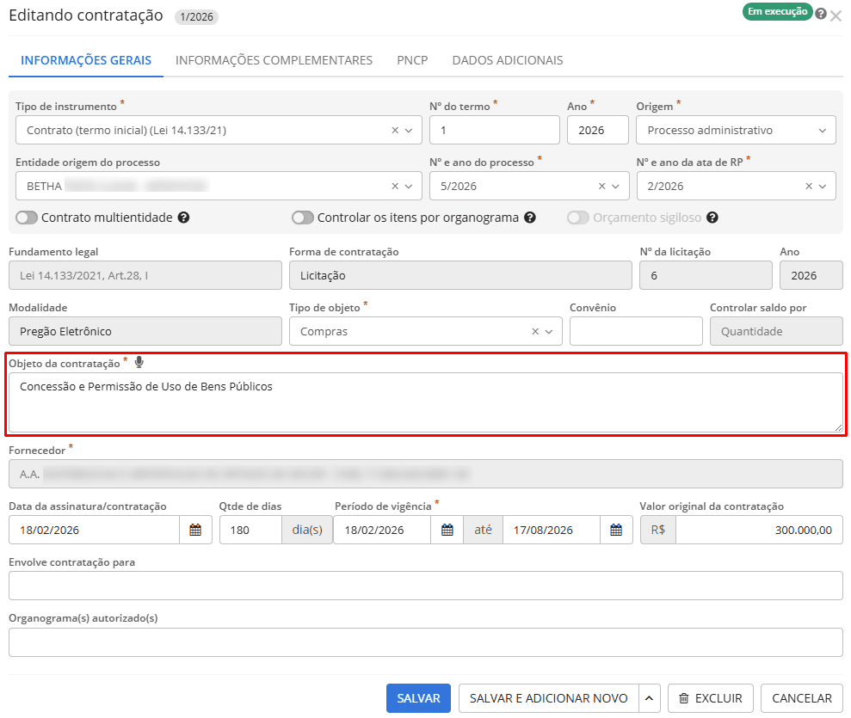Open calendar for vigência end date
This screenshot has height=718, width=851.
click(x=615, y=531)
